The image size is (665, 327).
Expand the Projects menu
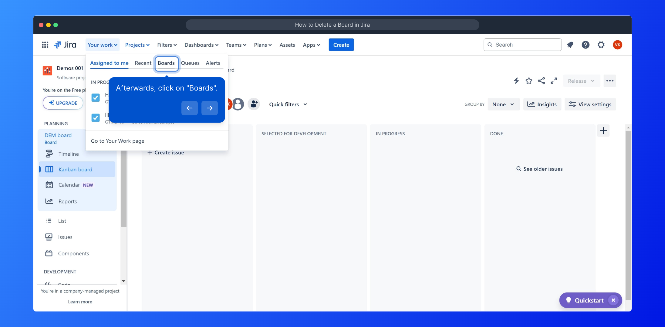pos(137,45)
